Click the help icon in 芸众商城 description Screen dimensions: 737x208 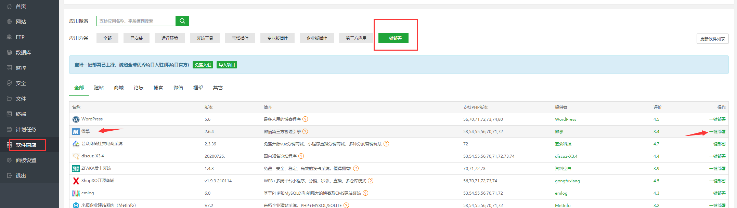click(x=386, y=144)
